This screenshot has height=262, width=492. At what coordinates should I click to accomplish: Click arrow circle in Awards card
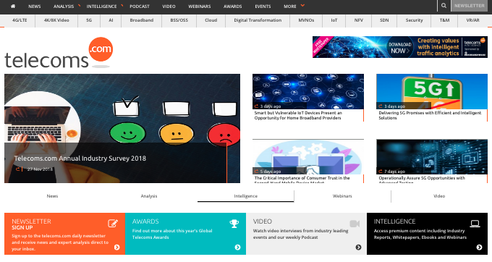pos(237,248)
